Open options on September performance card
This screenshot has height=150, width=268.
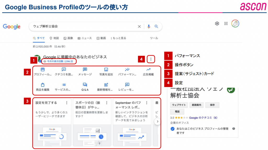[x=147, y=103]
